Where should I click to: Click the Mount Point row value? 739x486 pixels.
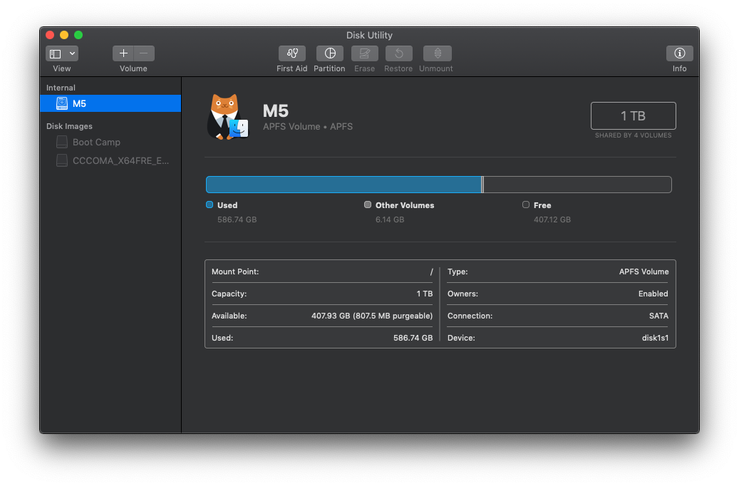(431, 272)
